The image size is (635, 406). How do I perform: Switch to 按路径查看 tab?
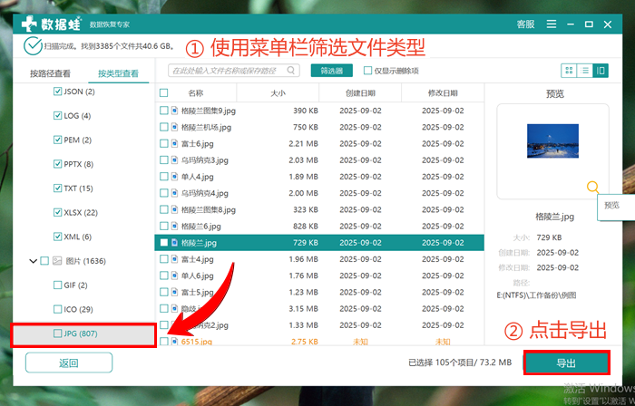pos(50,73)
